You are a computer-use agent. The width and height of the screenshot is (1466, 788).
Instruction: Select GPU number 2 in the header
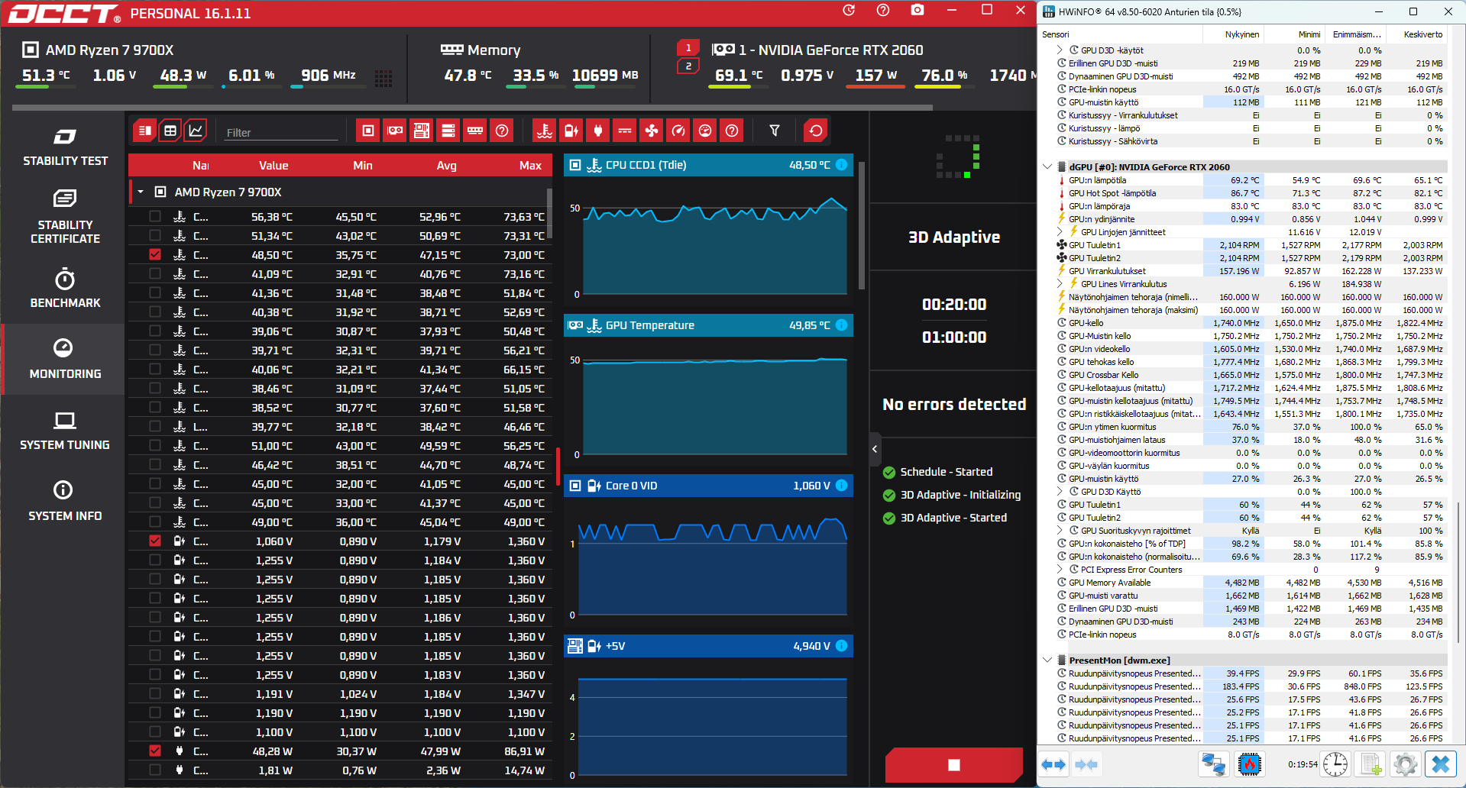[688, 66]
